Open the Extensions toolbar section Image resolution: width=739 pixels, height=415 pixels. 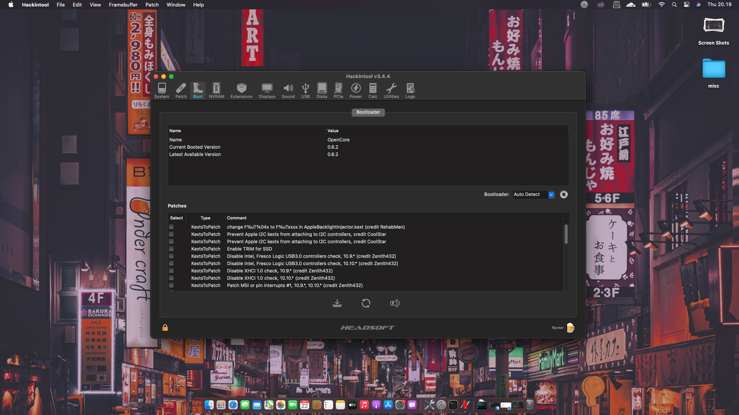(x=241, y=91)
